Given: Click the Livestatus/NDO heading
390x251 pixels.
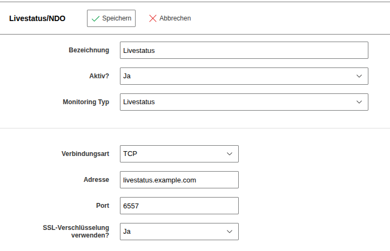Looking at the screenshot, I should [37, 18].
